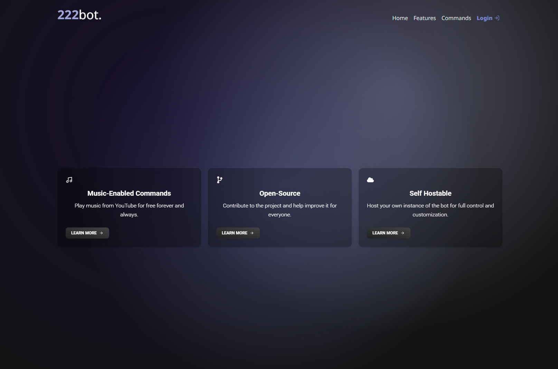Select the Open-Source heading
The image size is (558, 369).
coord(280,193)
